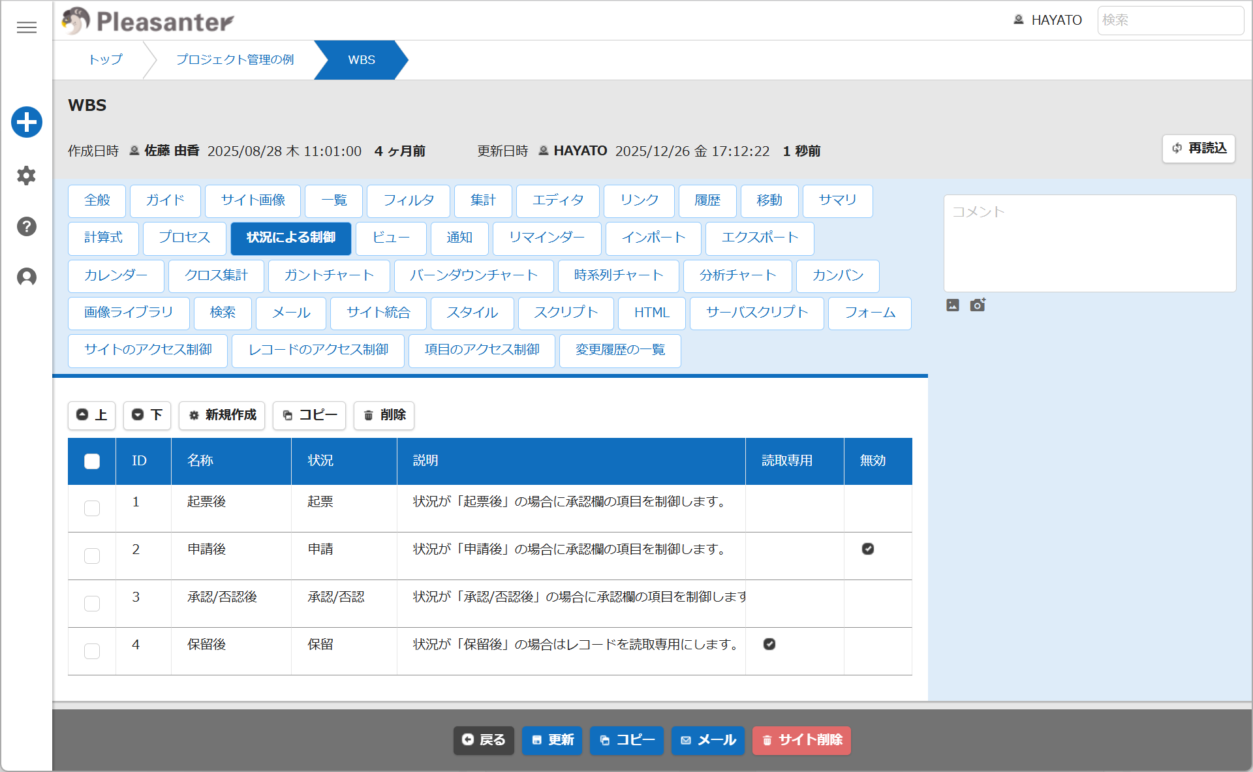This screenshot has height=772, width=1253.
Task: Click into the コメント text area
Action: 1090,243
